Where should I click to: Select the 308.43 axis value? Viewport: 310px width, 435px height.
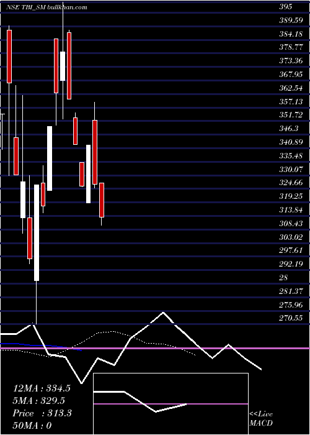pos(291,224)
